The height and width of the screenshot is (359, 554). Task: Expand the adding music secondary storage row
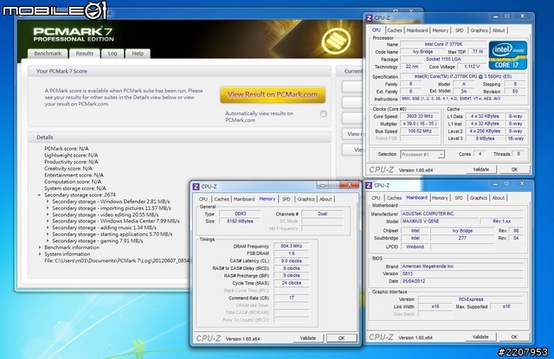(x=48, y=228)
